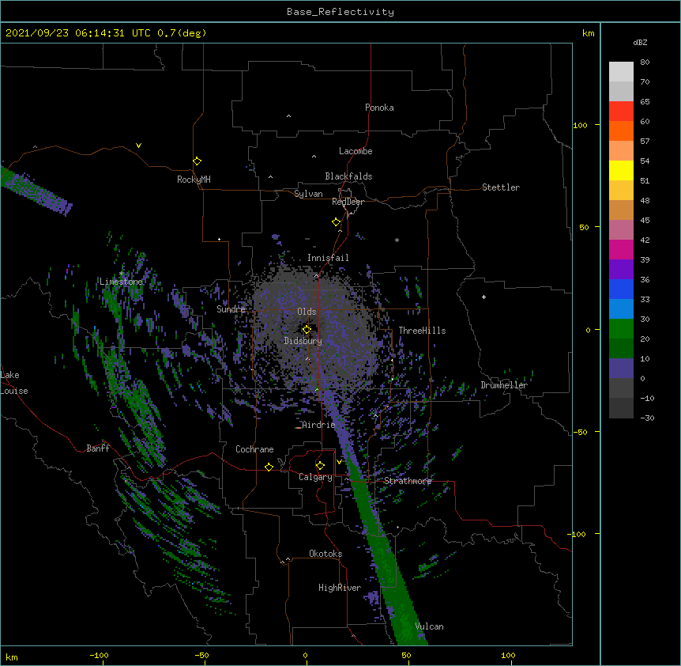Image resolution: width=681 pixels, height=666 pixels.
Task: Select the Vulcan label
Action: pos(429,626)
